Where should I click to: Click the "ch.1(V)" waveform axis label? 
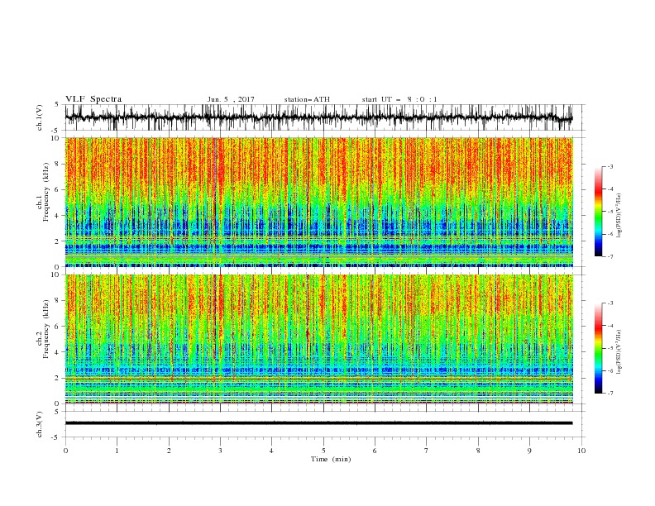(40, 117)
